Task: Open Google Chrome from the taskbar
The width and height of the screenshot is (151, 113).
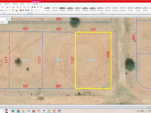Action: 18,111
